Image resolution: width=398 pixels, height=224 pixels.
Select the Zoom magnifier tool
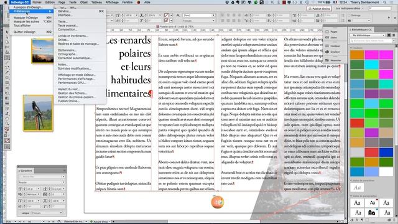click(7, 124)
